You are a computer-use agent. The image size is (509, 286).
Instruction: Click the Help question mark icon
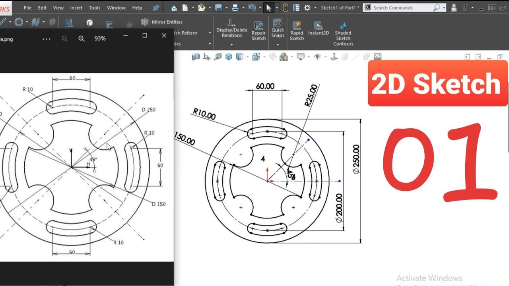[x=464, y=8]
